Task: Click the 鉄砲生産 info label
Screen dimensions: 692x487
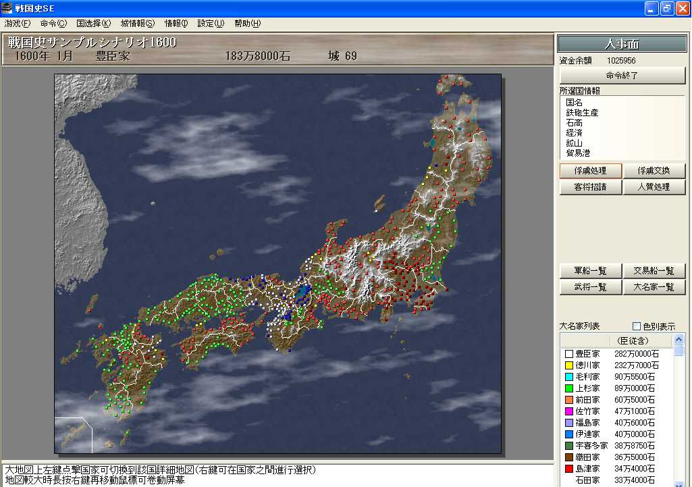Action: point(582,113)
